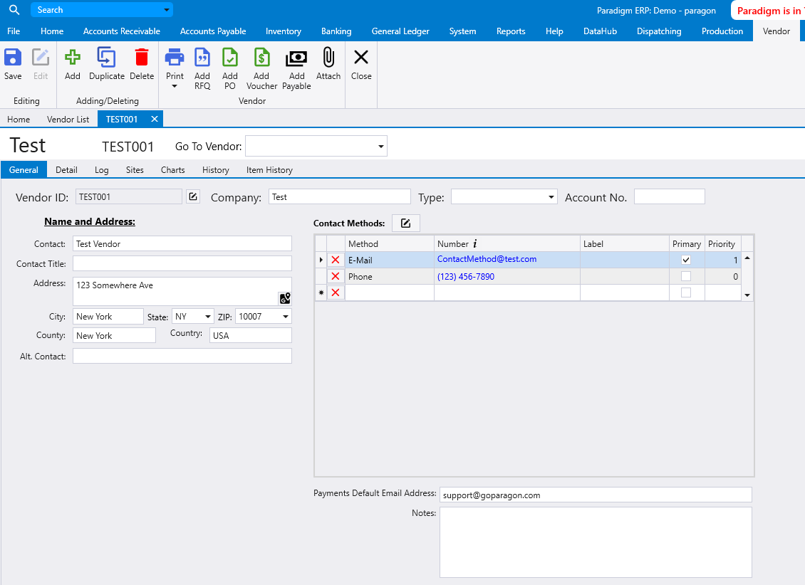Click the Country field USA

tap(251, 335)
